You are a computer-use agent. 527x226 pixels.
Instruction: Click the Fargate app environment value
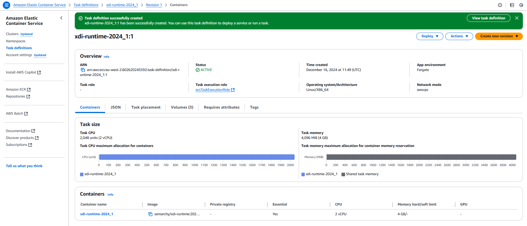click(423, 70)
